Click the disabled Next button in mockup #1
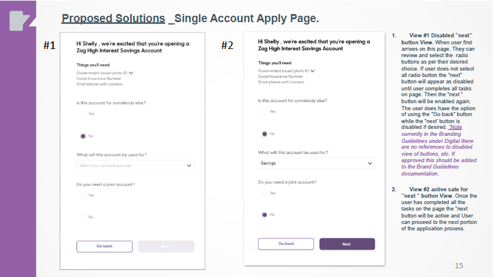This screenshot has height=277, width=495. [x=166, y=246]
